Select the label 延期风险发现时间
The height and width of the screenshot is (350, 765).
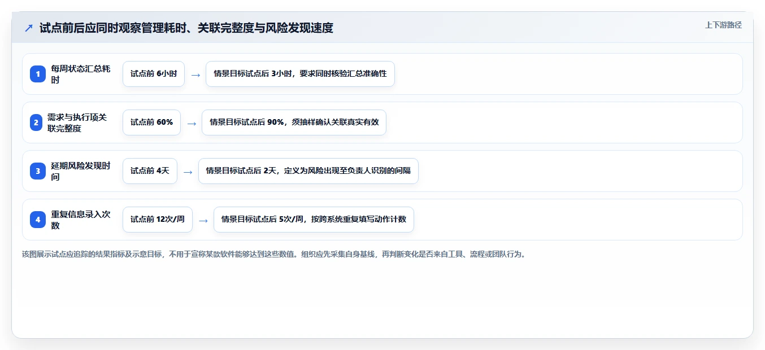click(x=81, y=171)
